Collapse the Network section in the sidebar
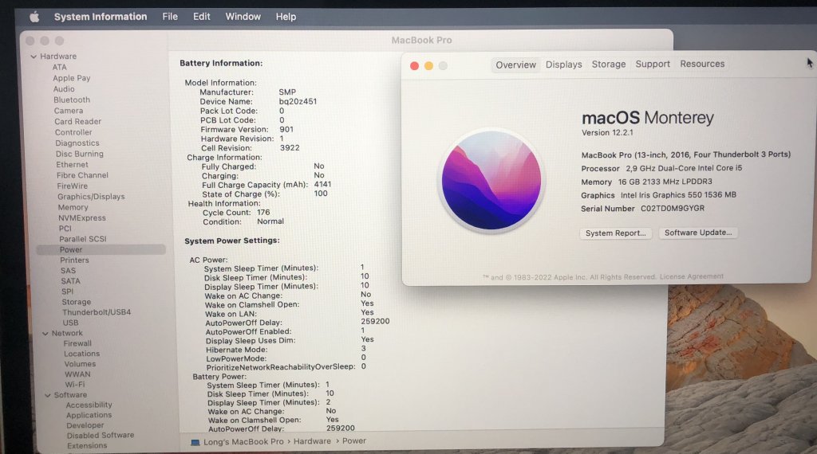 click(x=45, y=334)
